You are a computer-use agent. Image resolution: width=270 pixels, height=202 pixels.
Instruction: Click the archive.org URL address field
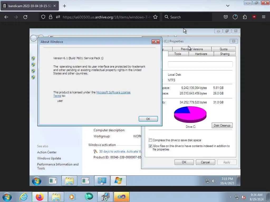pos(107,17)
